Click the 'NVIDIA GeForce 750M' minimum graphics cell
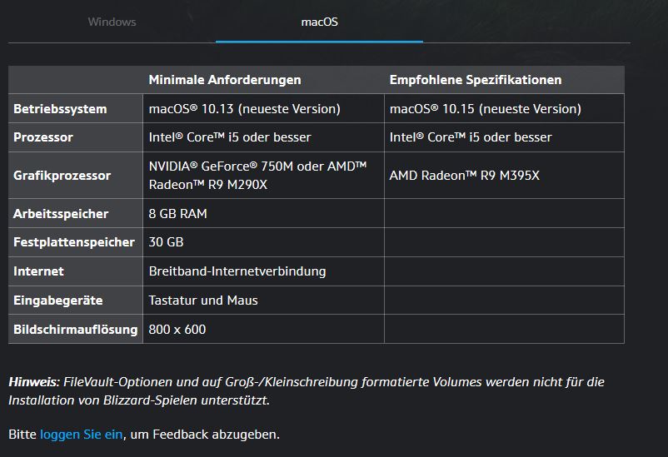This screenshot has width=668, height=457. click(263, 175)
